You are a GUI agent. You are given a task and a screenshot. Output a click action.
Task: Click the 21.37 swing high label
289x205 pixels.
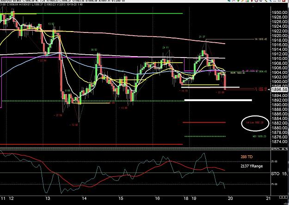pos(202,37)
